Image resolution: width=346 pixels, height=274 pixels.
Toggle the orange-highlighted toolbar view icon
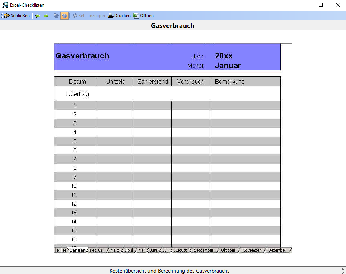point(64,16)
